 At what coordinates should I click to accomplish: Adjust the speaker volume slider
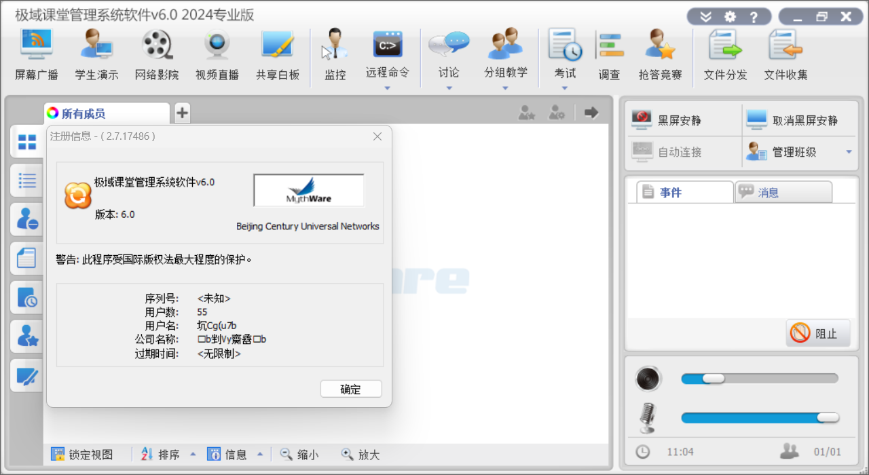coord(713,379)
